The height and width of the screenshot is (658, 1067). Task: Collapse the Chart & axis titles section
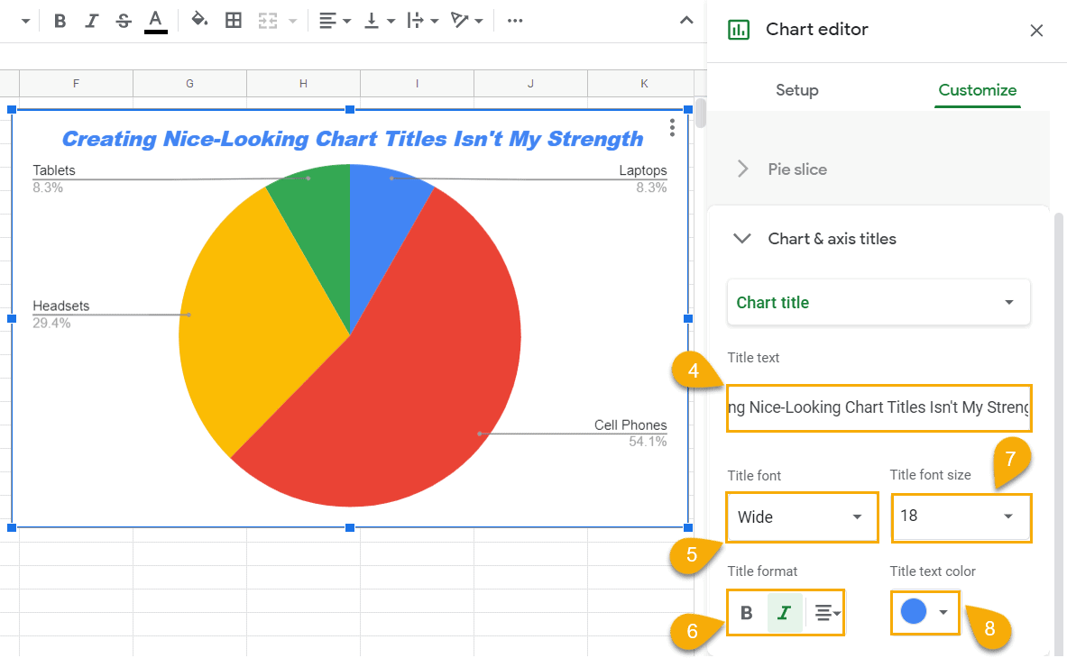(741, 239)
